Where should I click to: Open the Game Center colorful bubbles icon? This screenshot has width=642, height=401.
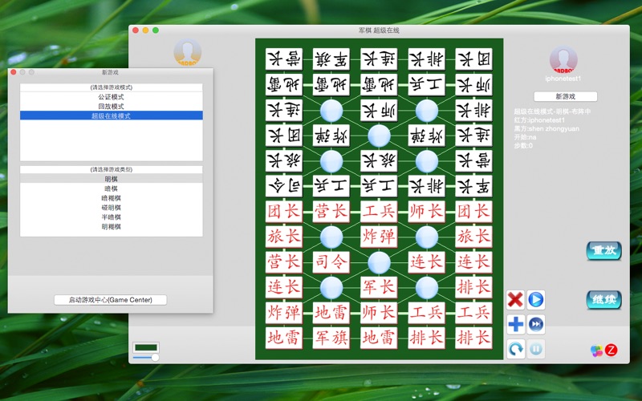pyautogui.click(x=596, y=350)
